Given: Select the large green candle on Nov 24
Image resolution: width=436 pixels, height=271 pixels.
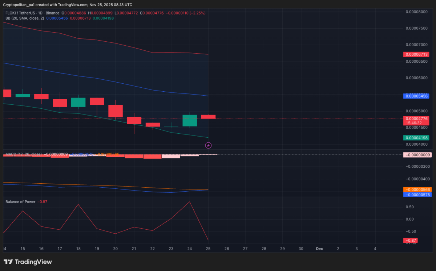Looking at the screenshot, I should [x=190, y=121].
